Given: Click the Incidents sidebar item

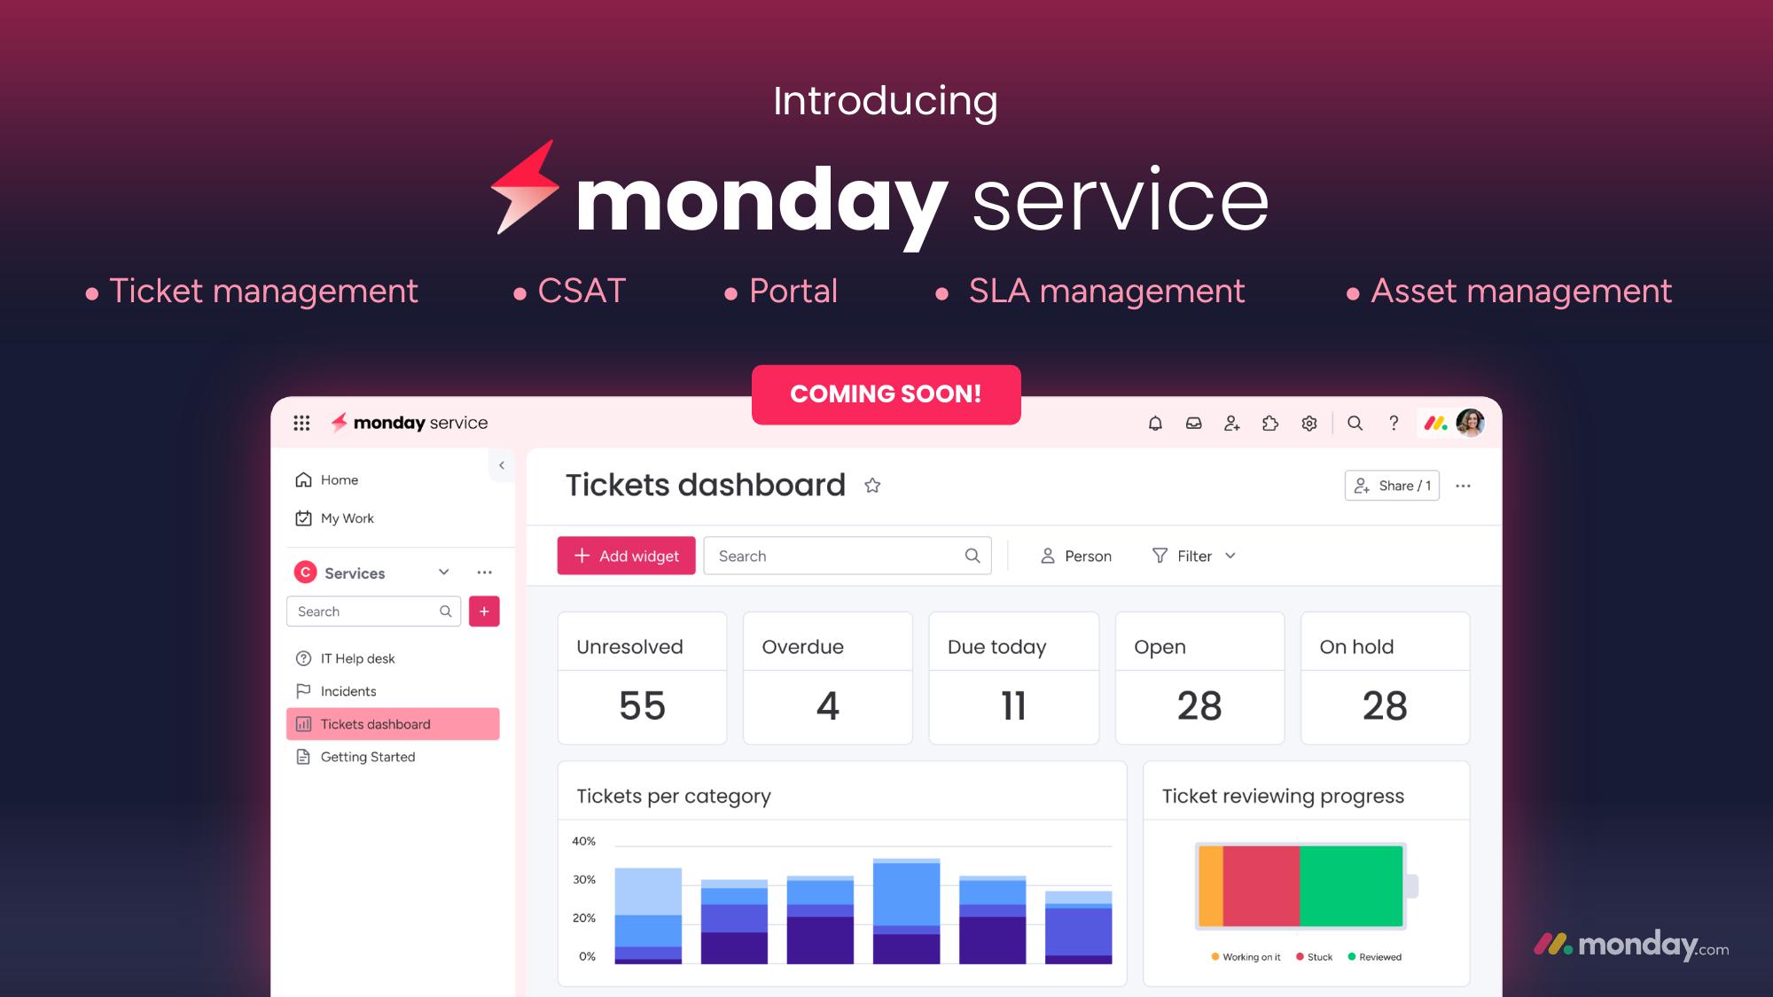Looking at the screenshot, I should pos(349,691).
